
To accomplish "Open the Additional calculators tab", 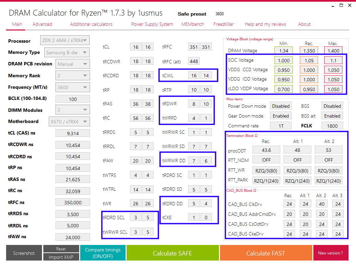I will [91, 24].
